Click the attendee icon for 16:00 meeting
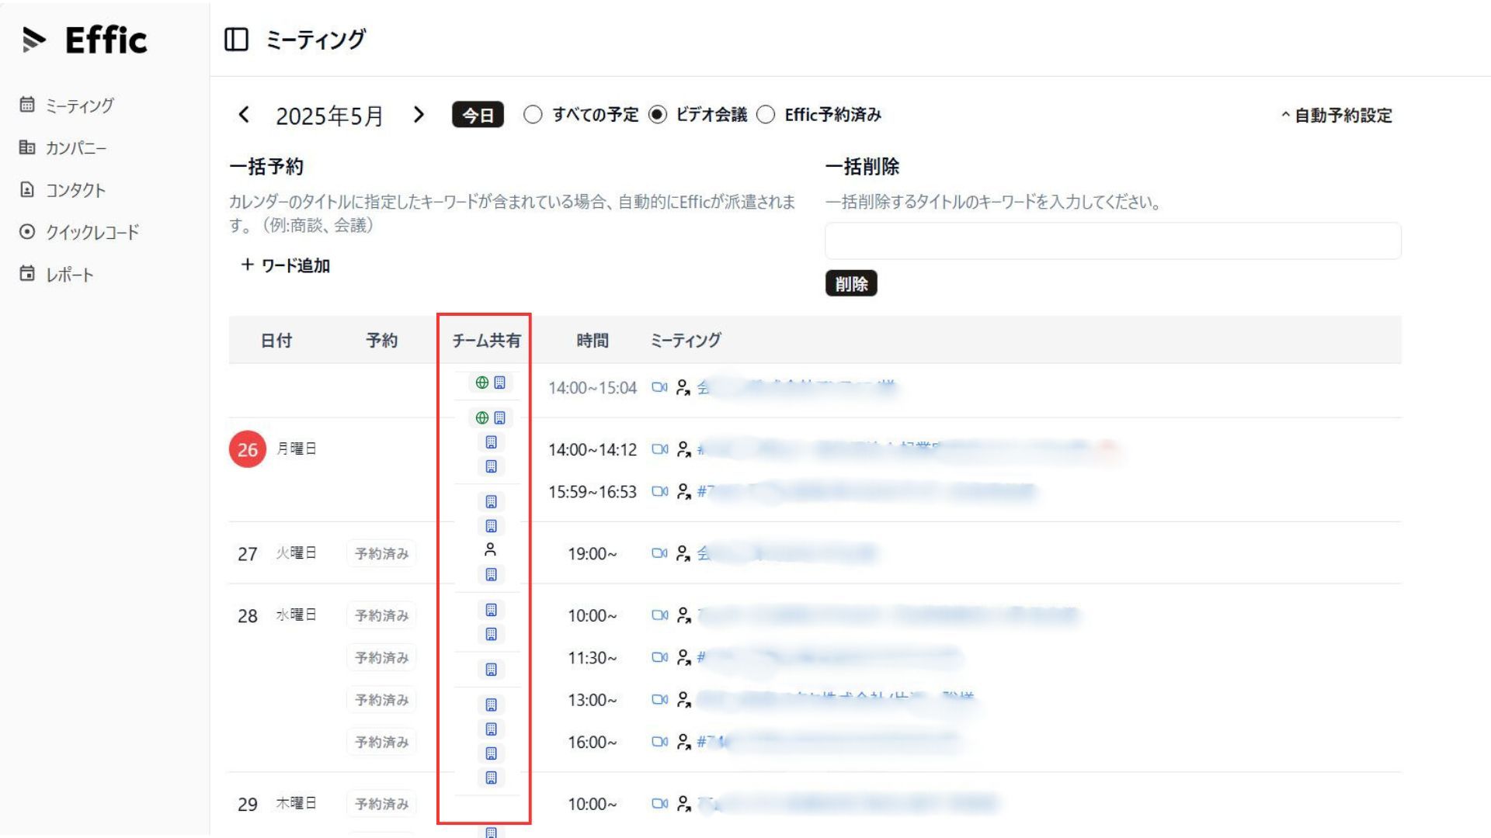The width and height of the screenshot is (1491, 838). (683, 742)
